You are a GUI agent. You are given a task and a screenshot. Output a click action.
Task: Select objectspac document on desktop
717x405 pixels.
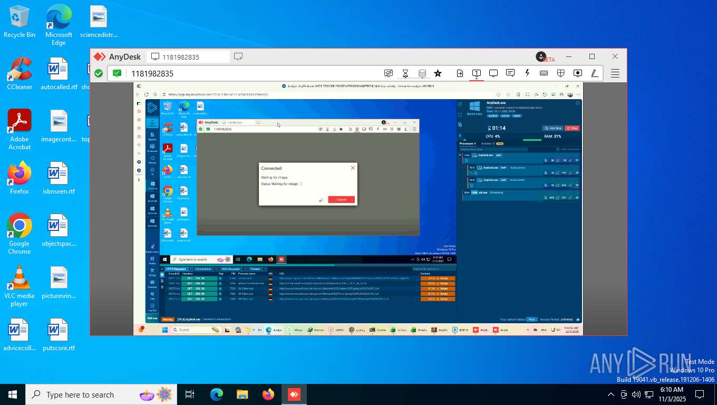59,230
